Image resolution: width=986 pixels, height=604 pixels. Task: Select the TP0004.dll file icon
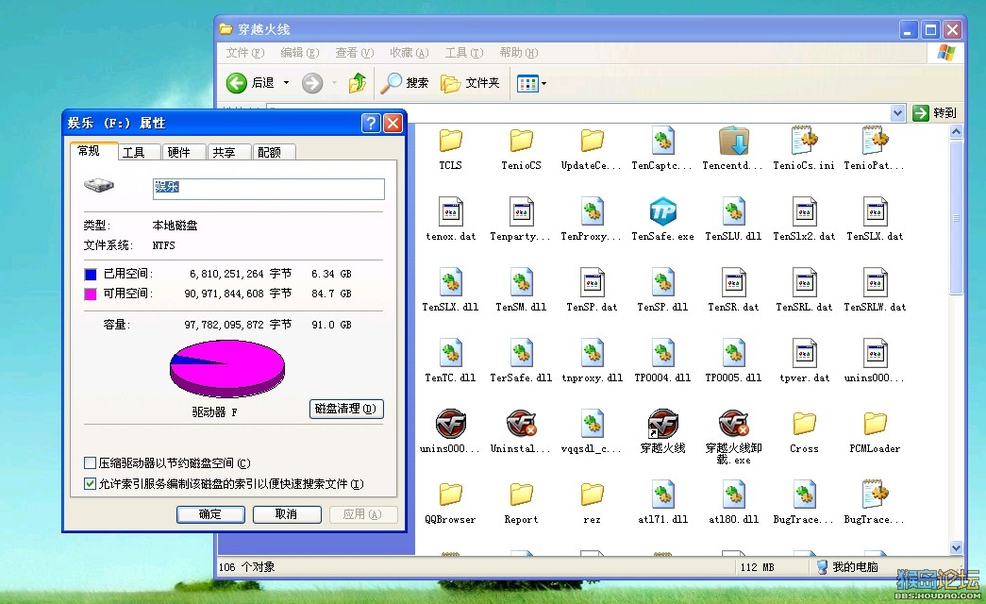pyautogui.click(x=662, y=353)
